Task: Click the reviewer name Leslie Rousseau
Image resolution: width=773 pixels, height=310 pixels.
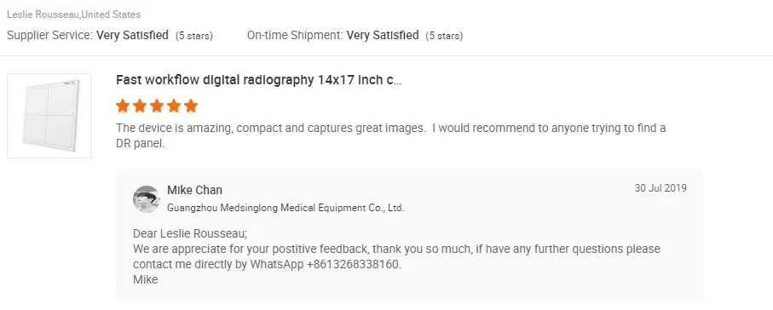Action: (43, 14)
